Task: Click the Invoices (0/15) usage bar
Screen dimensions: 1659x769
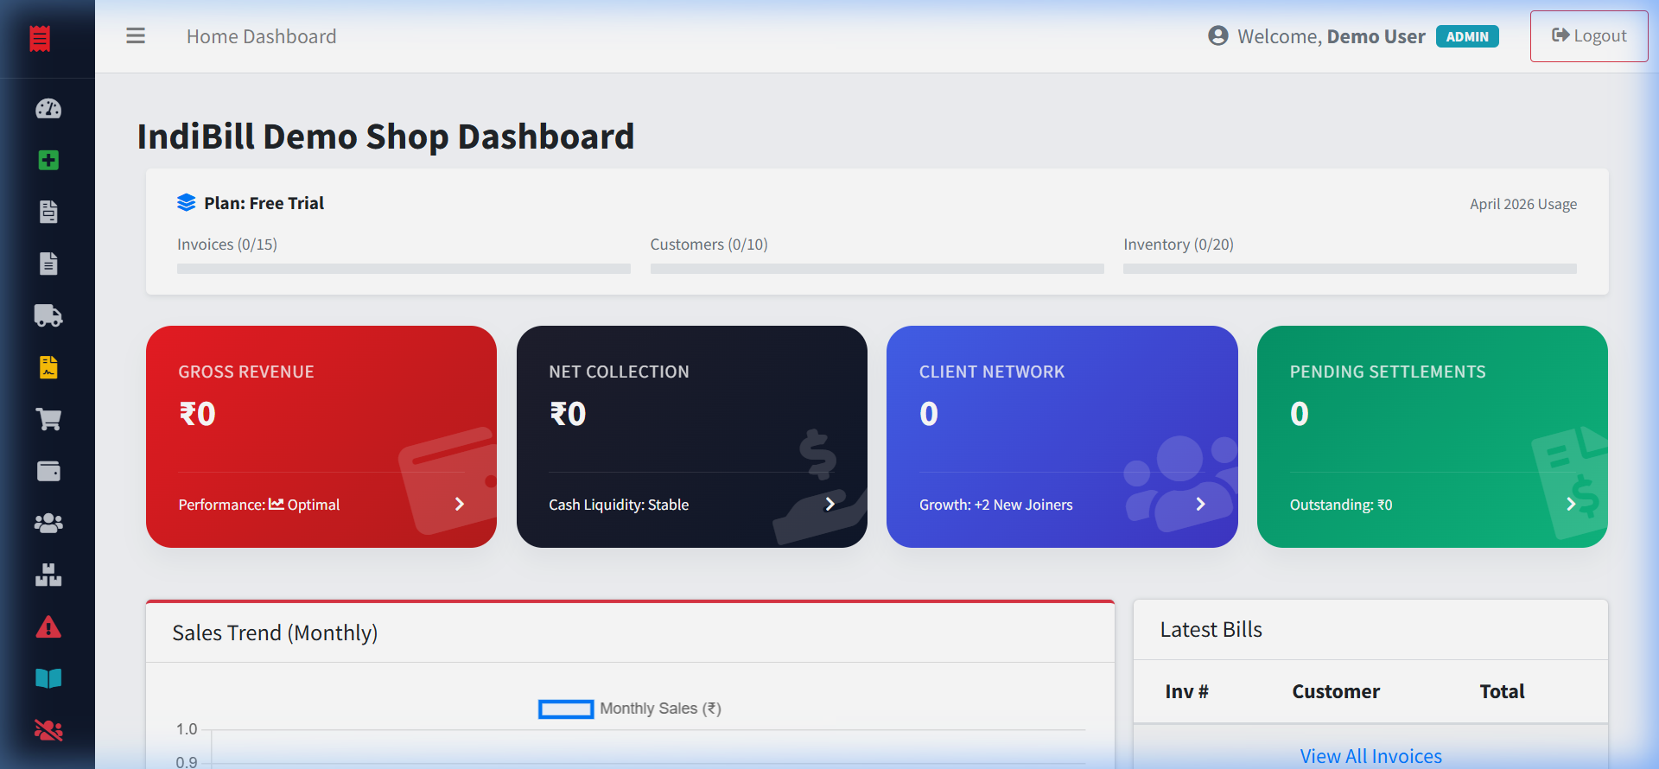Action: (404, 269)
